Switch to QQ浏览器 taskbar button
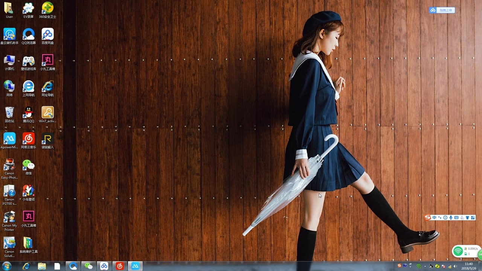482x271 pixels. click(73, 266)
